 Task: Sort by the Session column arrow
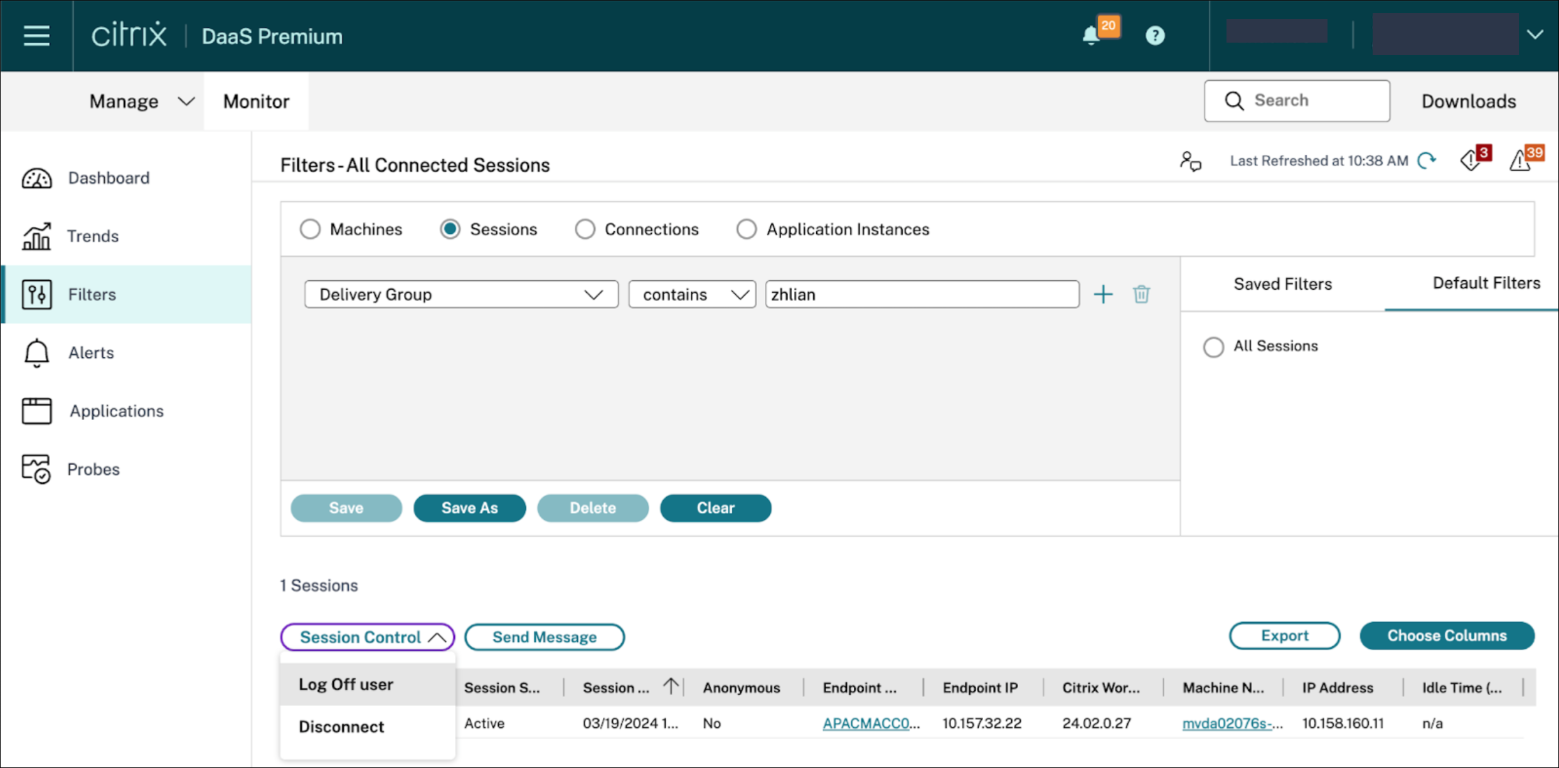[671, 687]
